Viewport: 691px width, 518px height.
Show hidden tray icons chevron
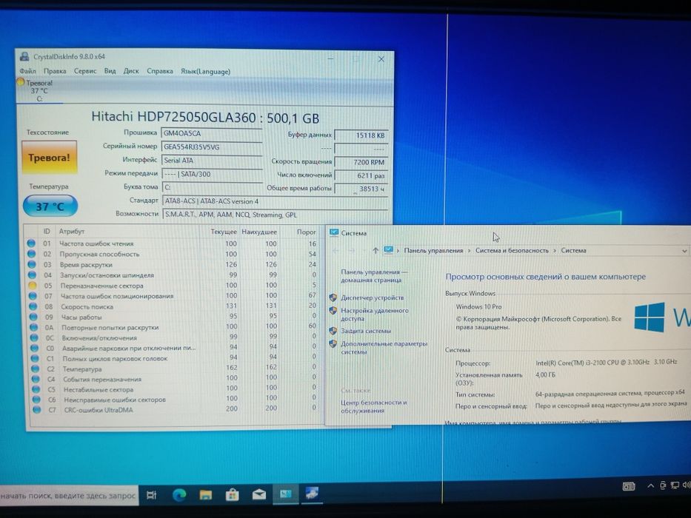pyautogui.click(x=650, y=486)
